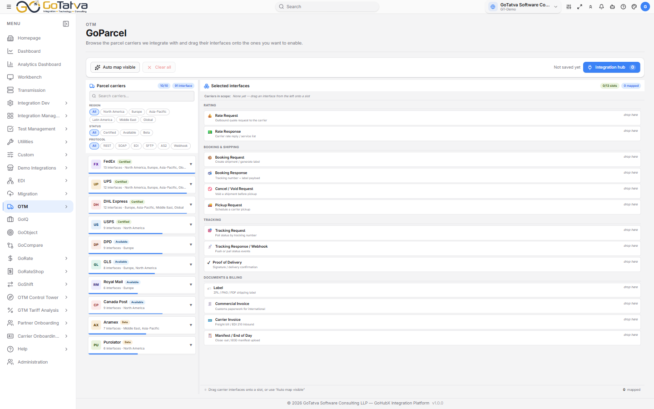The width and height of the screenshot is (654, 409).
Task: Open Transmission in the sidebar
Action: pyautogui.click(x=38, y=90)
